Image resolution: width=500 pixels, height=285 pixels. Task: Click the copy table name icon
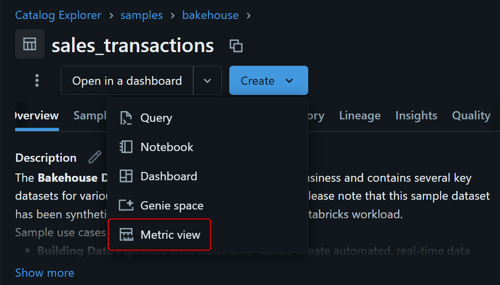[x=236, y=46]
